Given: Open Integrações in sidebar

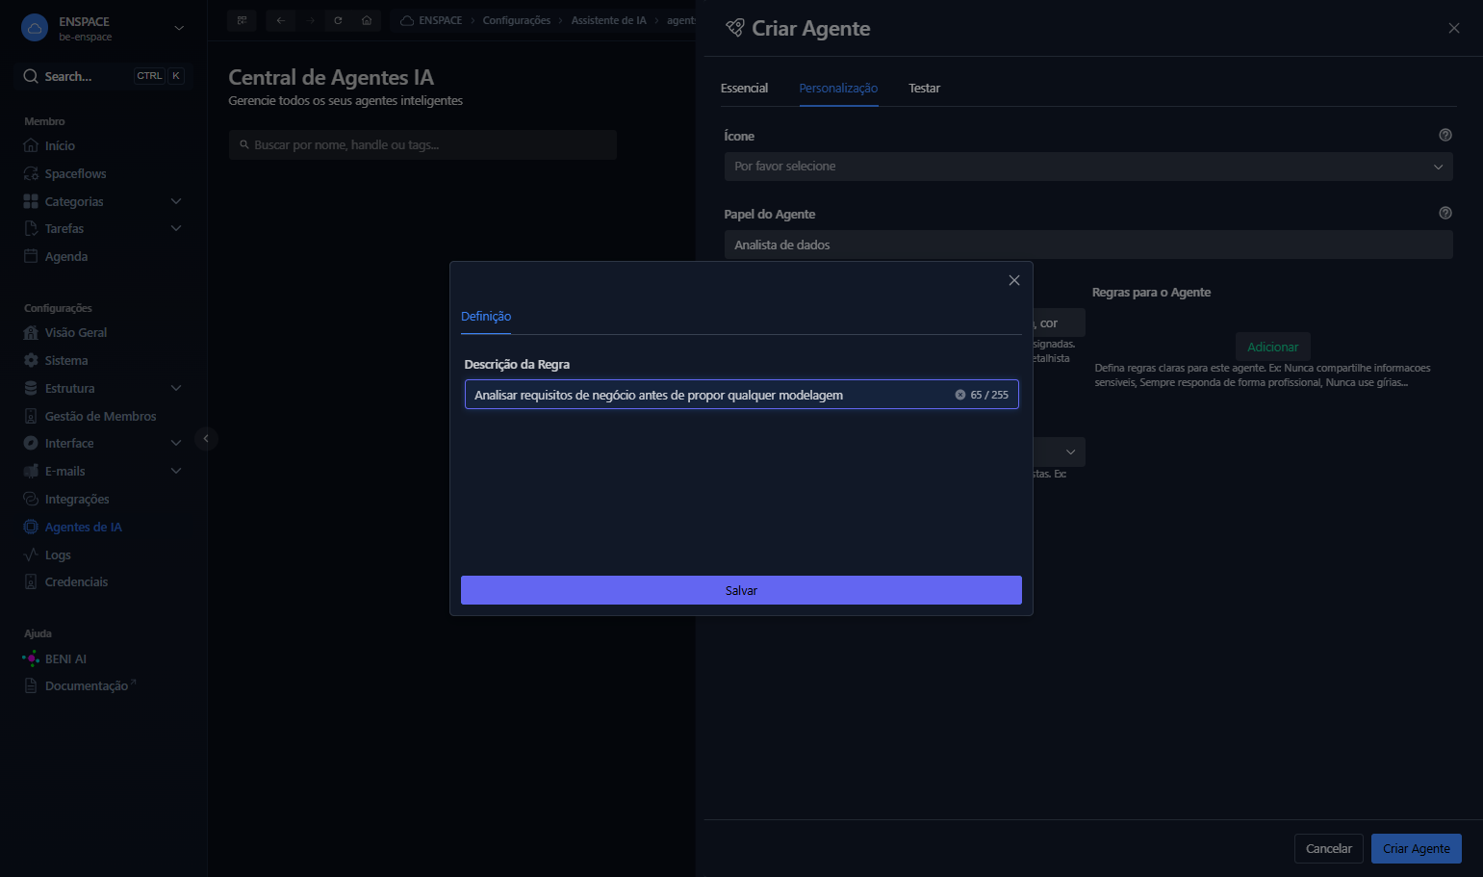Looking at the screenshot, I should click(76, 499).
